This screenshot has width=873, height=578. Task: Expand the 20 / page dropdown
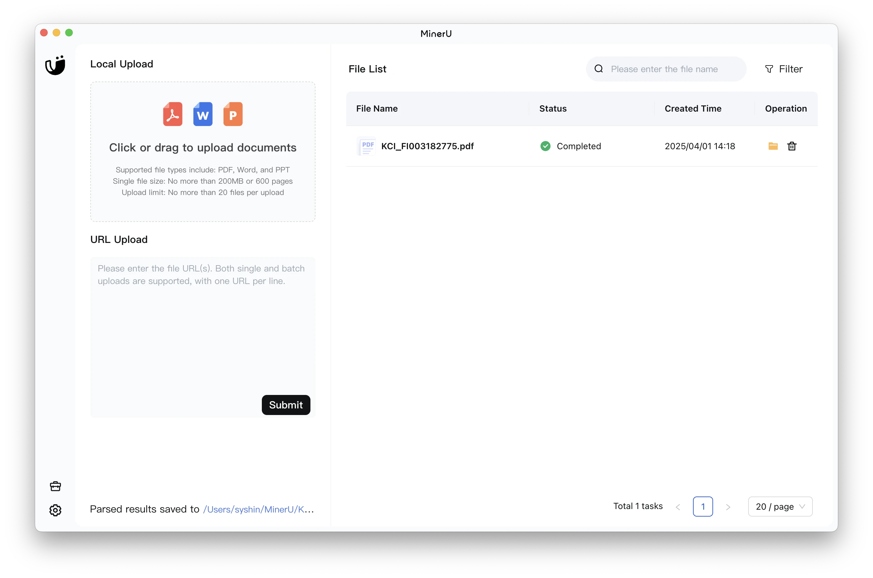780,507
